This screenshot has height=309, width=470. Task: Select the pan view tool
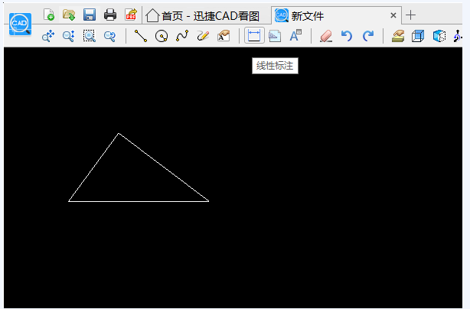48,36
